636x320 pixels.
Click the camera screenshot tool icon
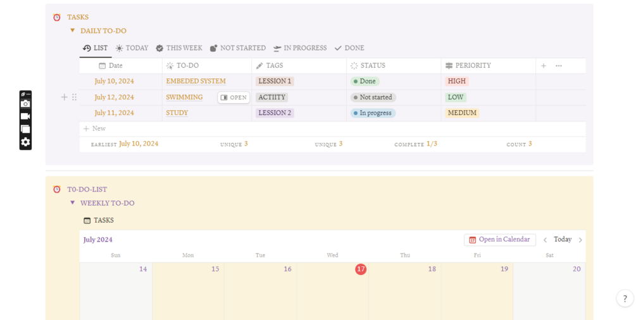(x=25, y=104)
